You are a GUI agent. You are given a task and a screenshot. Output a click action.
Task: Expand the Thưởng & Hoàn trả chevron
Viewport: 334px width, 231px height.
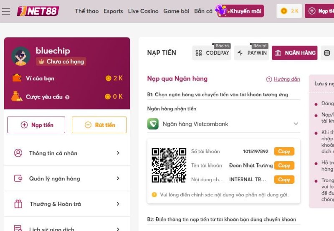point(118,204)
